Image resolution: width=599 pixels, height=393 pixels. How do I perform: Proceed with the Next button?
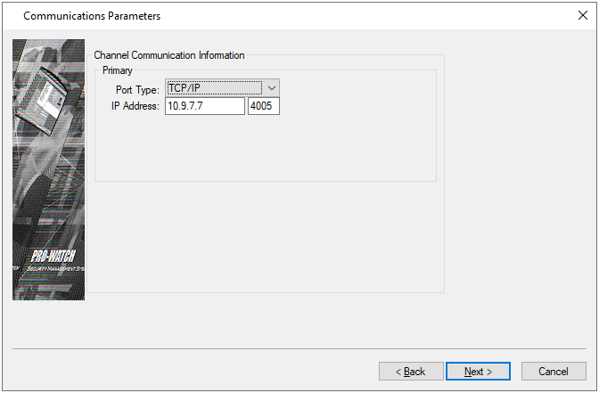point(478,371)
